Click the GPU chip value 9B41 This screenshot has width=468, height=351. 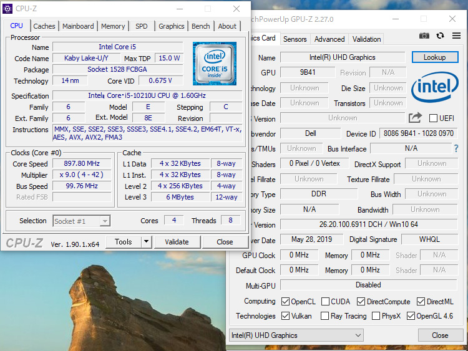pyautogui.click(x=308, y=72)
